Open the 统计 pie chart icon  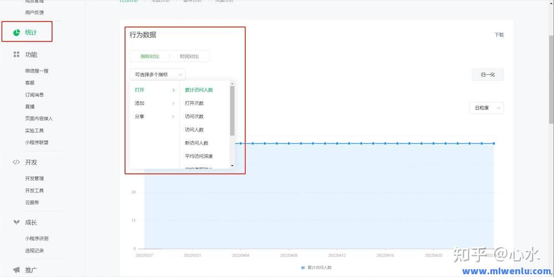click(16, 33)
